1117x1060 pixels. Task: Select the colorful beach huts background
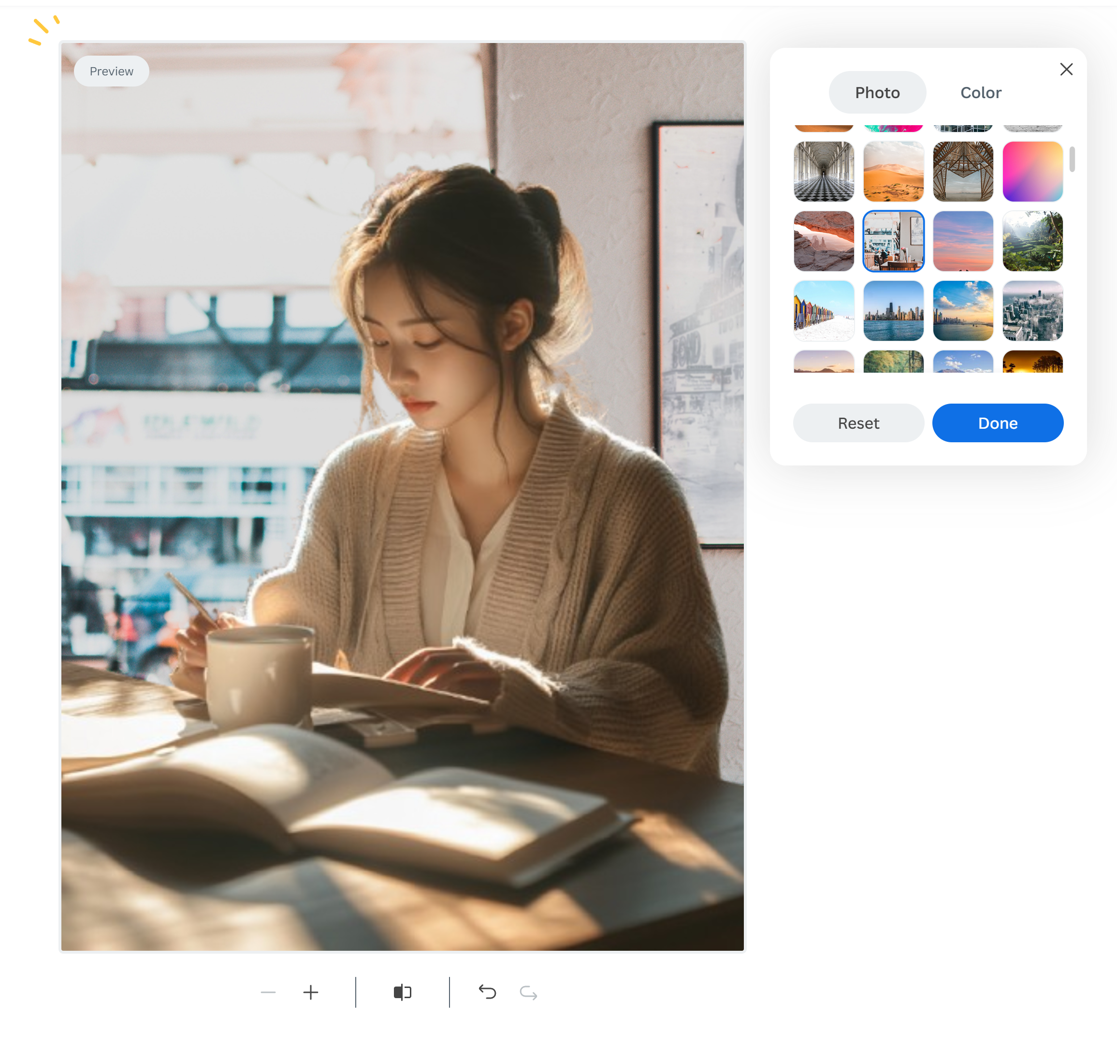823,310
